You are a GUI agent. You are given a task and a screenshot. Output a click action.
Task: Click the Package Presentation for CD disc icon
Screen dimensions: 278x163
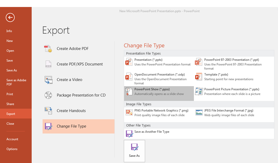pyautogui.click(x=48, y=95)
